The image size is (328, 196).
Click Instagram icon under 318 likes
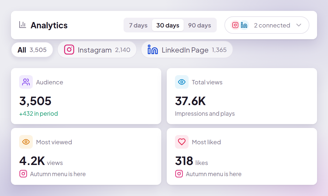[x=179, y=174]
